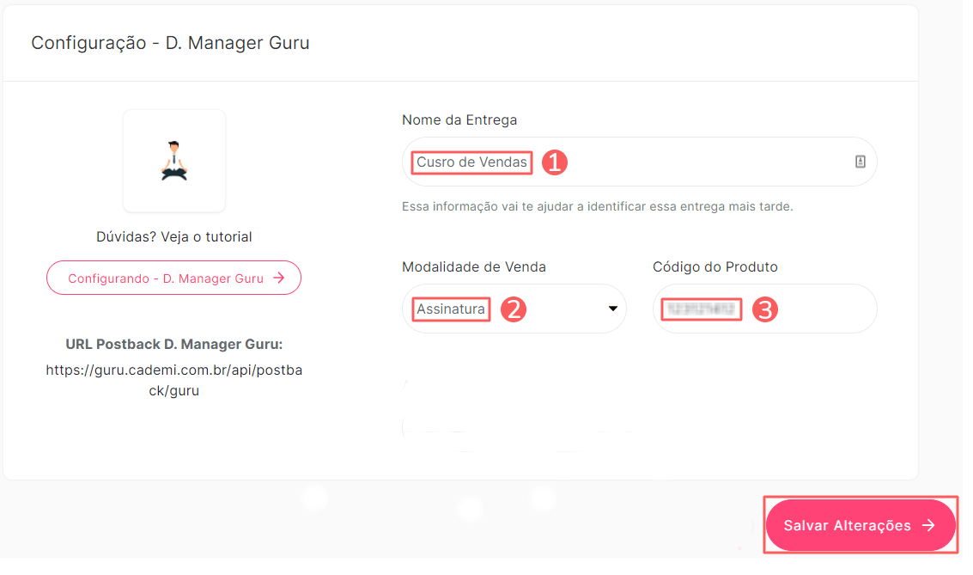
Task: Click the blurred Código do Produto value
Action: [x=701, y=309]
